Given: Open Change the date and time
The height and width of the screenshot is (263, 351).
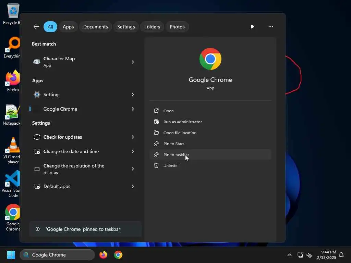Looking at the screenshot, I should click(x=84, y=151).
